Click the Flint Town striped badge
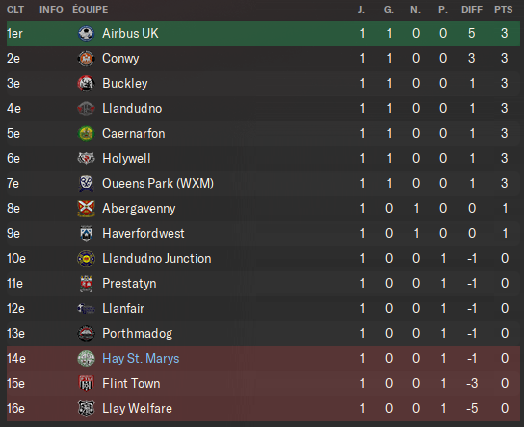Viewport: 524px width, 427px height. (x=86, y=384)
